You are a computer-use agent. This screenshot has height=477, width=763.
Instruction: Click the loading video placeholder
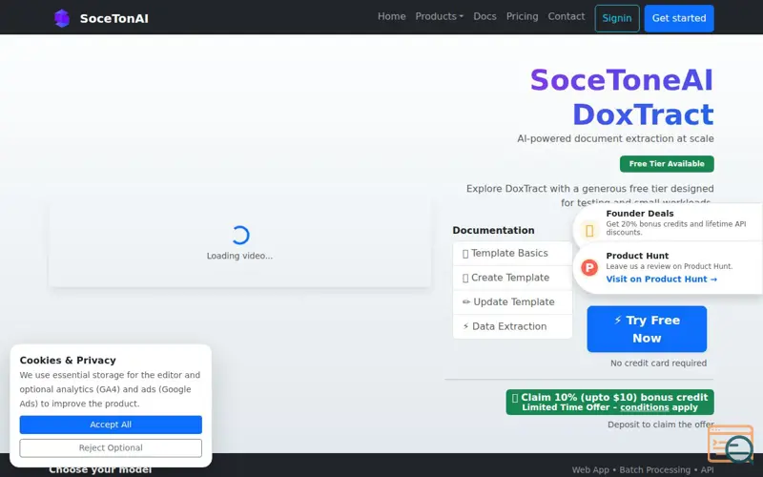click(x=239, y=242)
